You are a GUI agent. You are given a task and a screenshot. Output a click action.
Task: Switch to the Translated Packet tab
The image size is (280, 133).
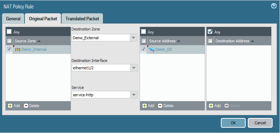[x=82, y=19]
